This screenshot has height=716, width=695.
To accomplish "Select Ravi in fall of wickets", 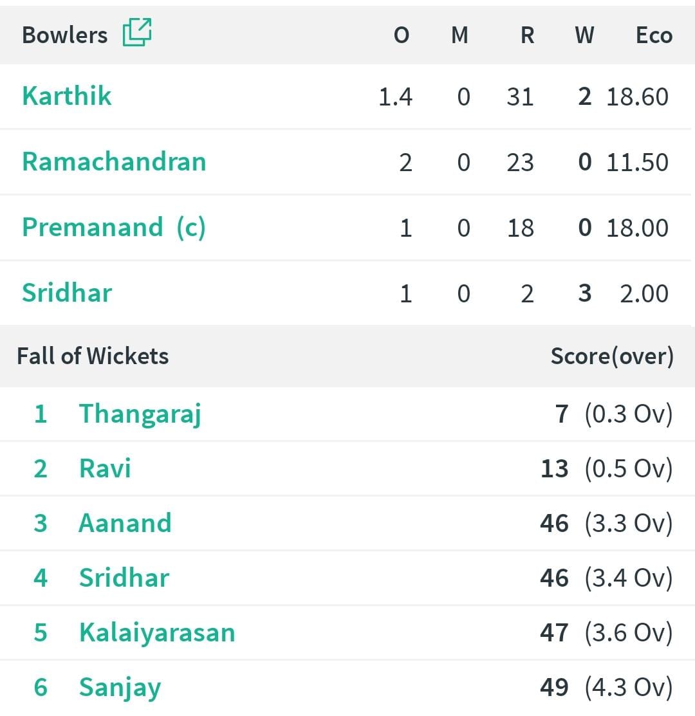I will click(105, 468).
